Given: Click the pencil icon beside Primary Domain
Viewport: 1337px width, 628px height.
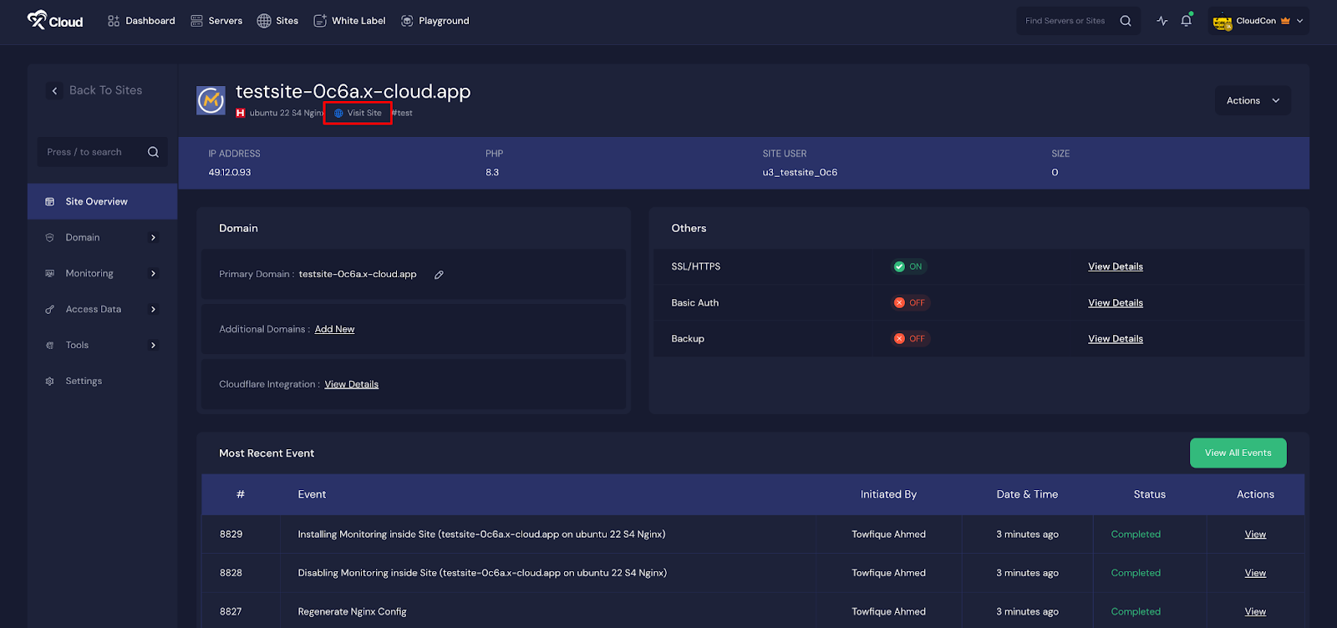Looking at the screenshot, I should [x=439, y=275].
